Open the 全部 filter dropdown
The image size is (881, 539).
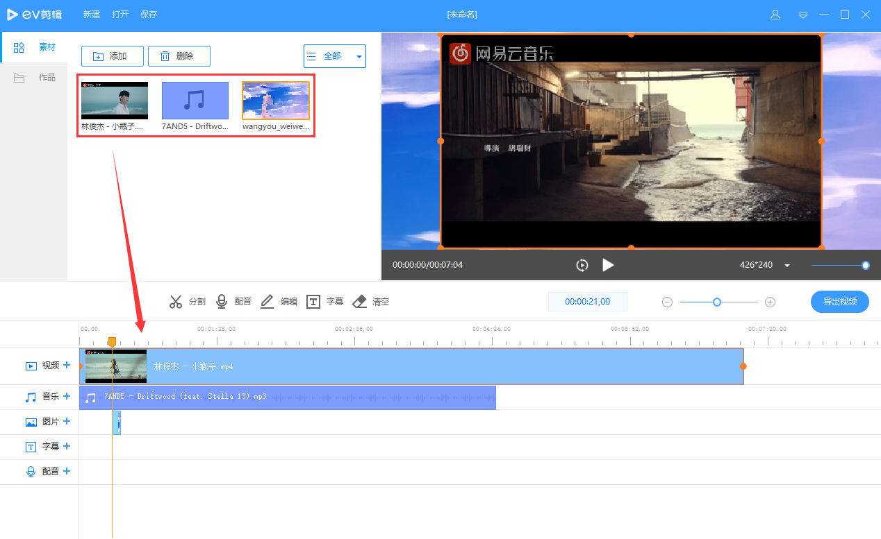(x=333, y=55)
